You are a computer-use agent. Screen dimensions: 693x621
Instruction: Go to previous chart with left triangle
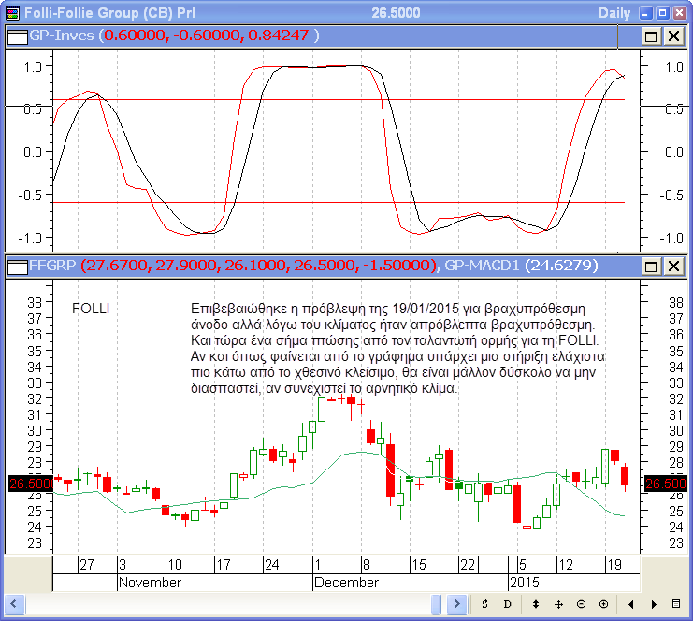pos(631,604)
